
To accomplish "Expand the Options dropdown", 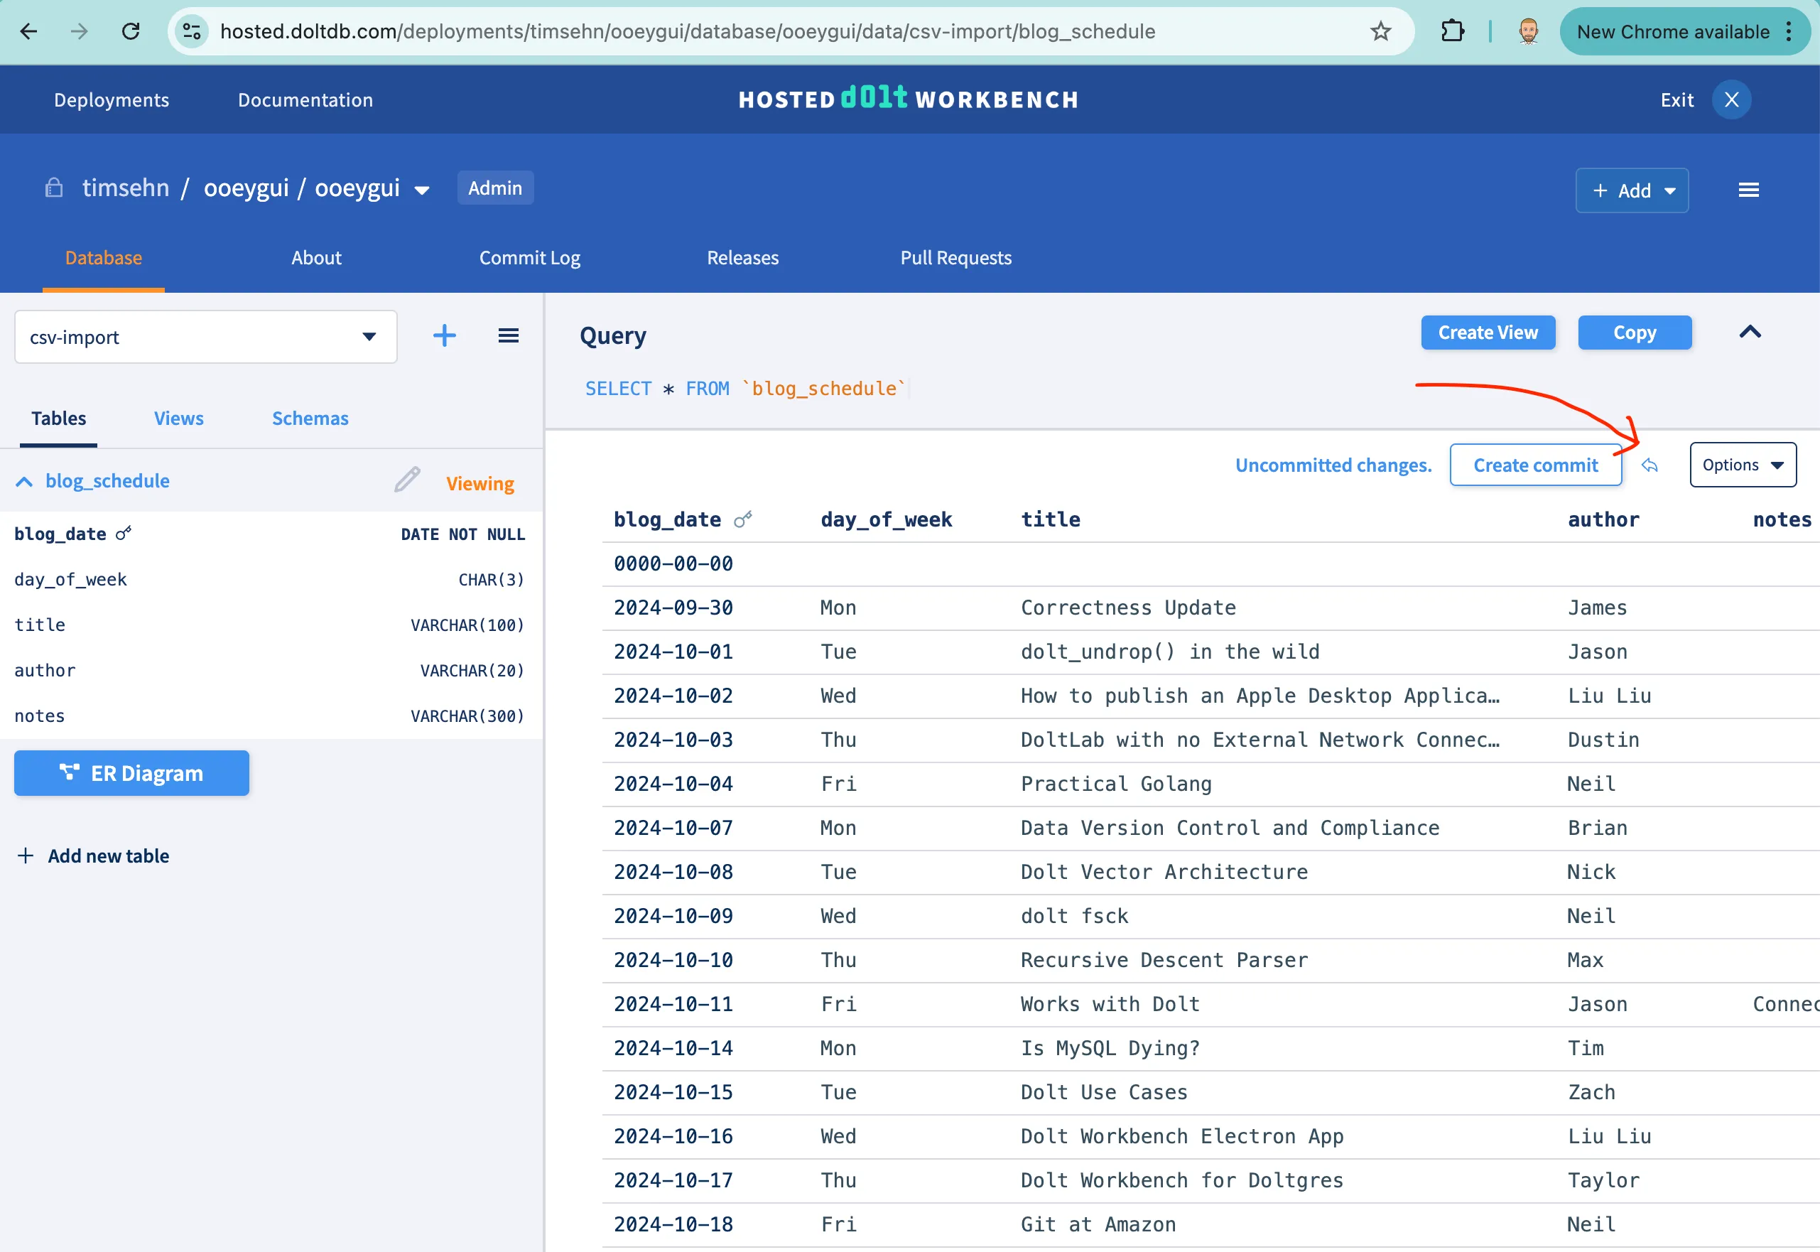I will tap(1743, 465).
